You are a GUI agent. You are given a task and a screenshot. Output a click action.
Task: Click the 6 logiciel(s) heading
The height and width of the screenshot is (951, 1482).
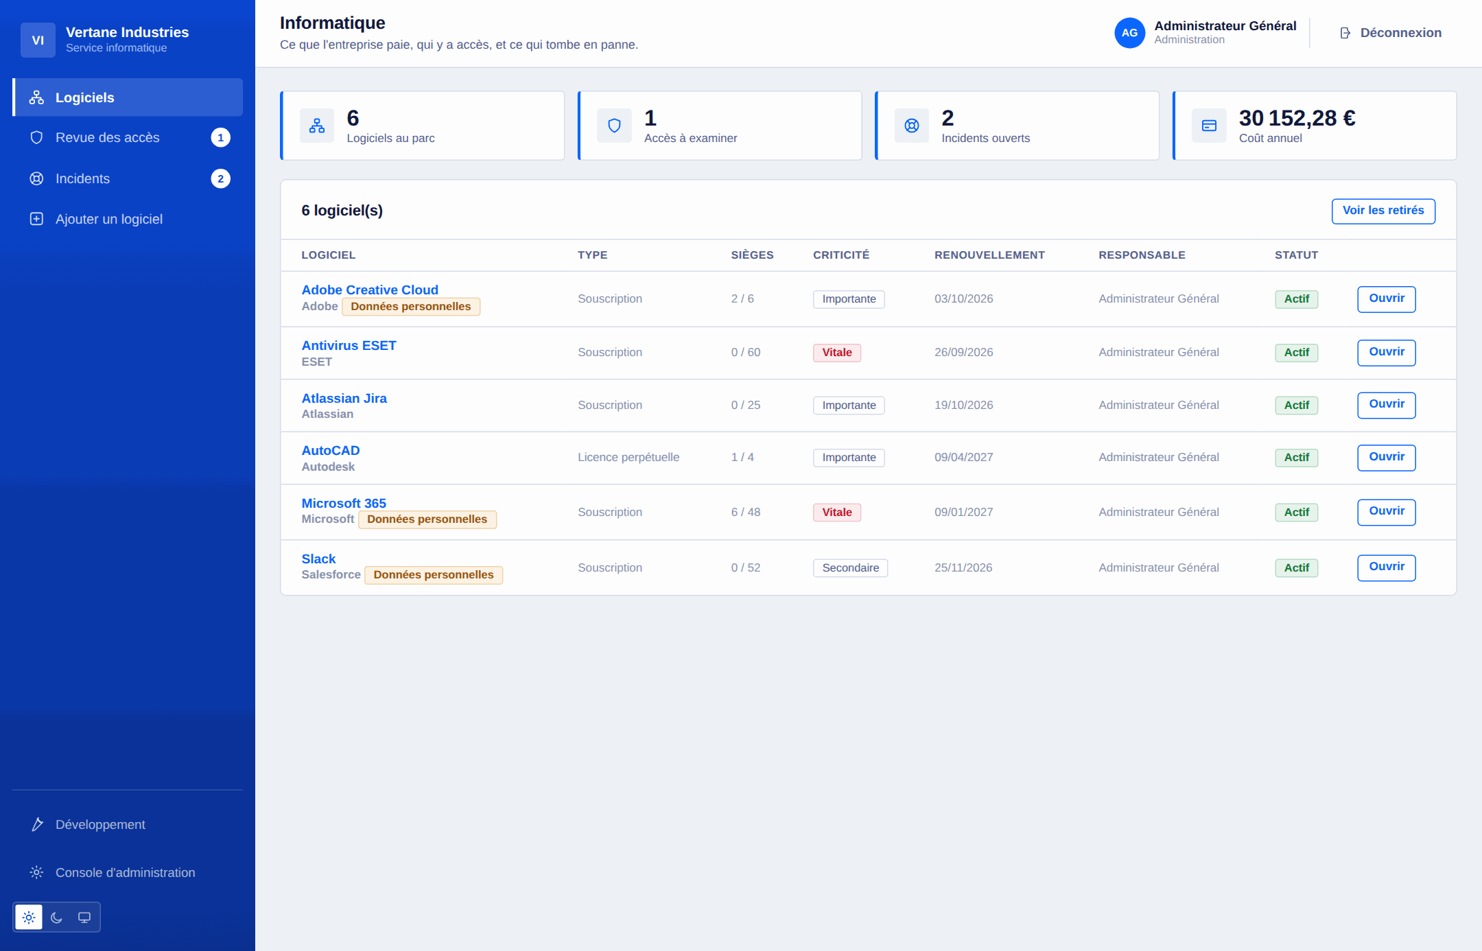[x=342, y=211]
